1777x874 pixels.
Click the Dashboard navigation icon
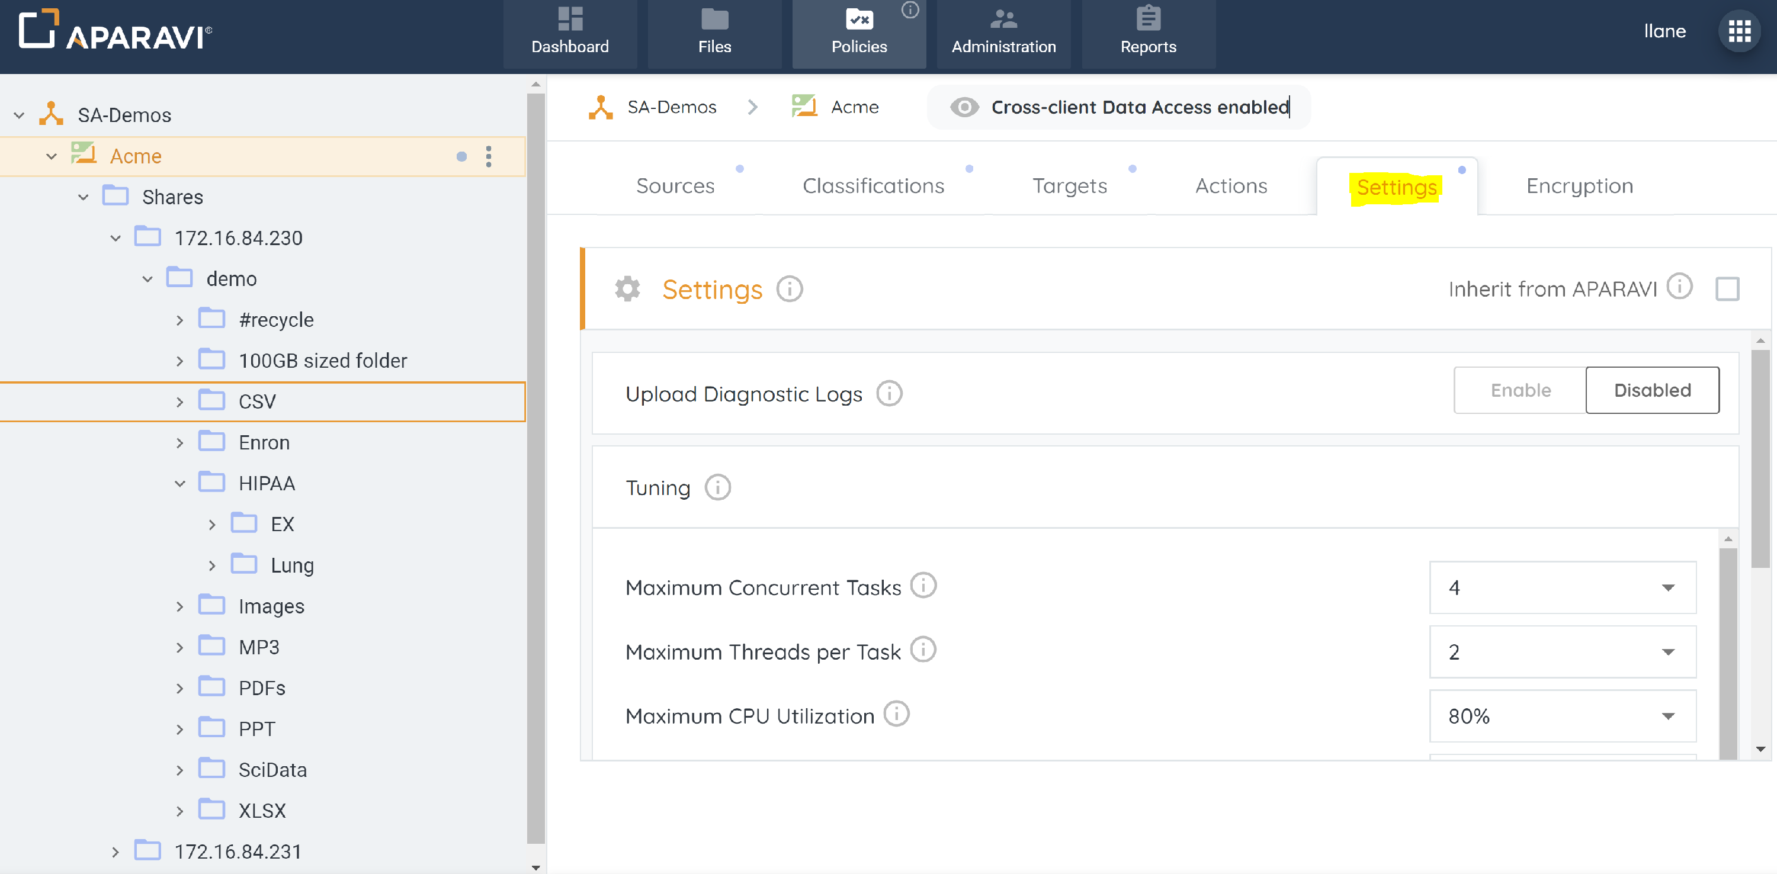(x=570, y=20)
